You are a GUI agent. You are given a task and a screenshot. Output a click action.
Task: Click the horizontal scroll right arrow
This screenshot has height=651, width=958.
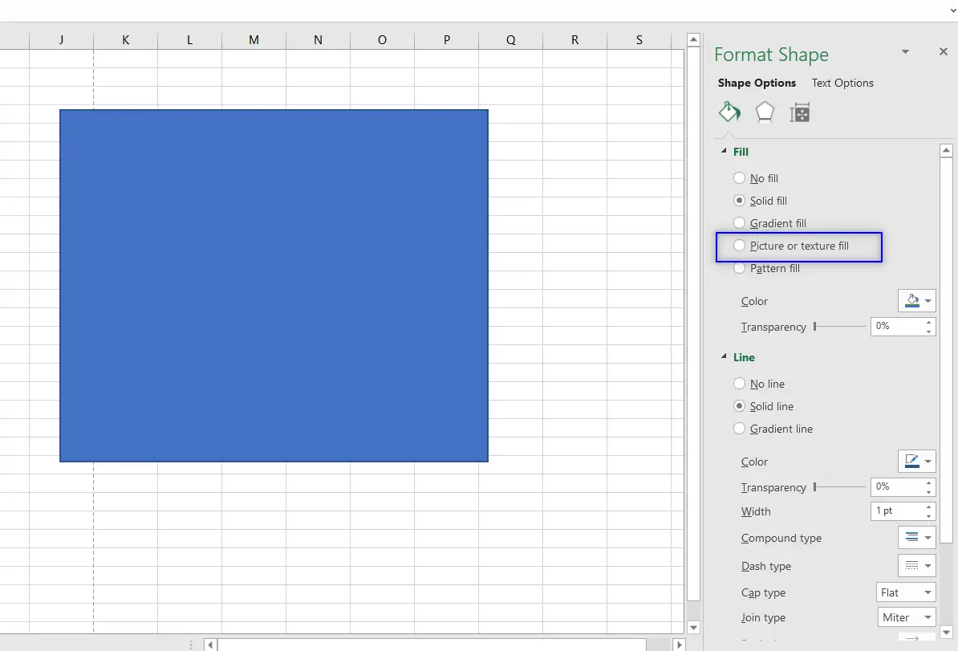coord(679,645)
